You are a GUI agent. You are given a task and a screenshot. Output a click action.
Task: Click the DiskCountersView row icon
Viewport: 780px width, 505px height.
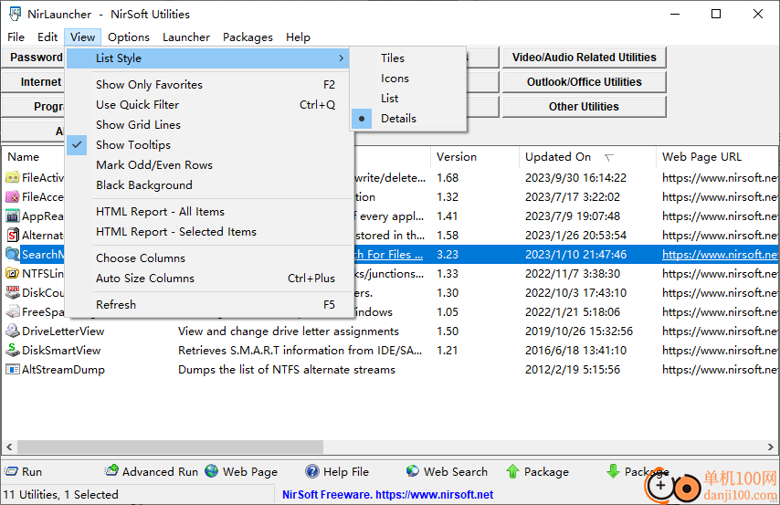click(13, 292)
